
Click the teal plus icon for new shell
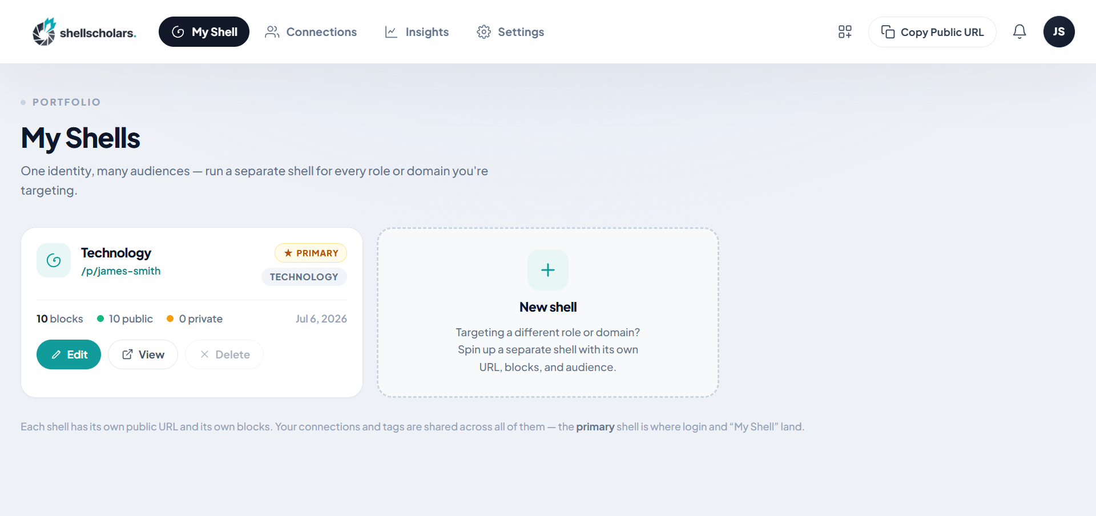coord(548,270)
